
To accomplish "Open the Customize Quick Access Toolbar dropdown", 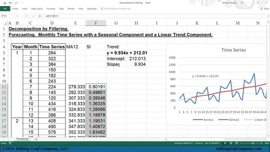I will point(22,3).
